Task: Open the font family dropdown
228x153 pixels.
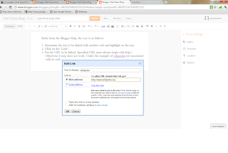Action: click(40, 26)
